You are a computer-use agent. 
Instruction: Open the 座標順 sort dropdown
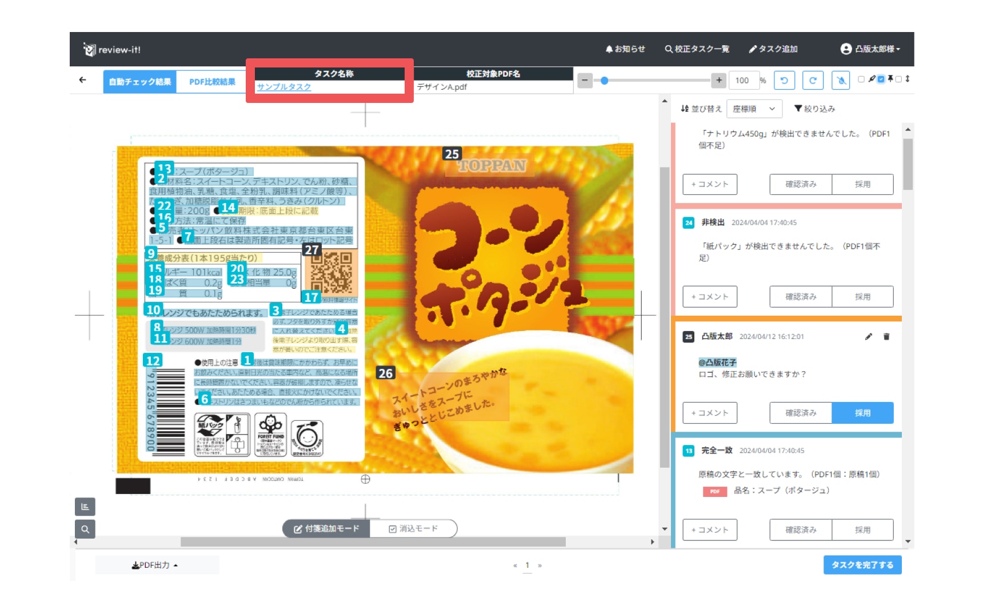(x=754, y=109)
